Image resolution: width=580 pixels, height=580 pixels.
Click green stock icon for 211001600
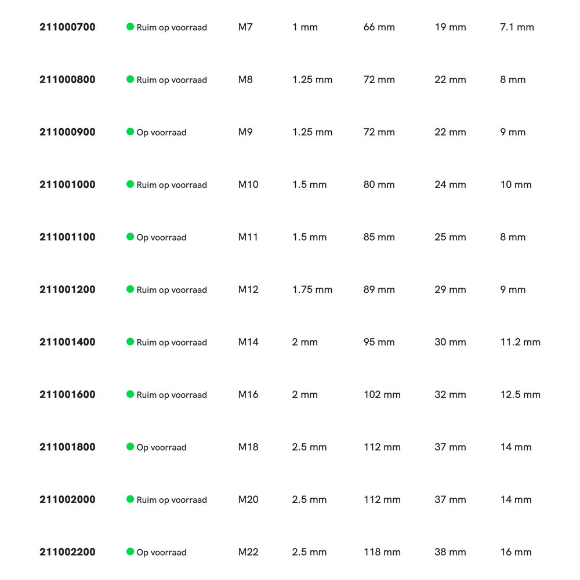[x=130, y=394]
